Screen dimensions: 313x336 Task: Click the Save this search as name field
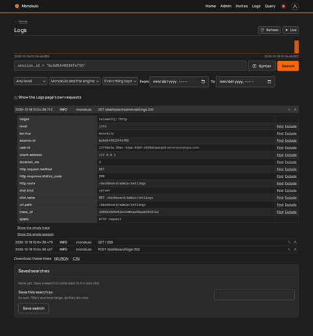(254, 295)
